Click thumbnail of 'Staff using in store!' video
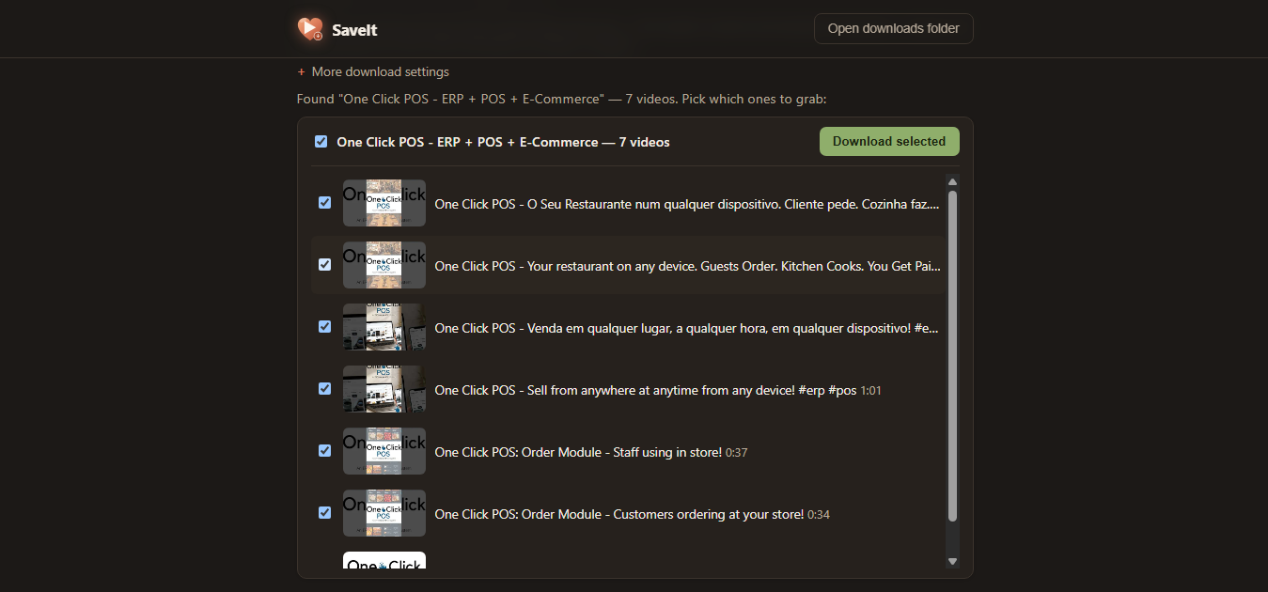Screen dimensions: 1268x592 click(384, 451)
